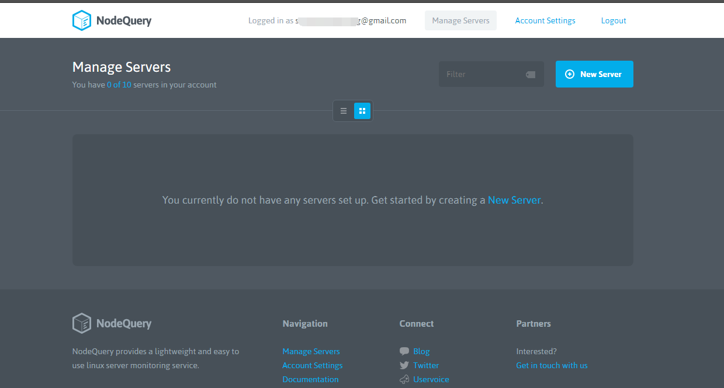
Task: Click the Blog speech bubble icon
Action: coord(404,351)
